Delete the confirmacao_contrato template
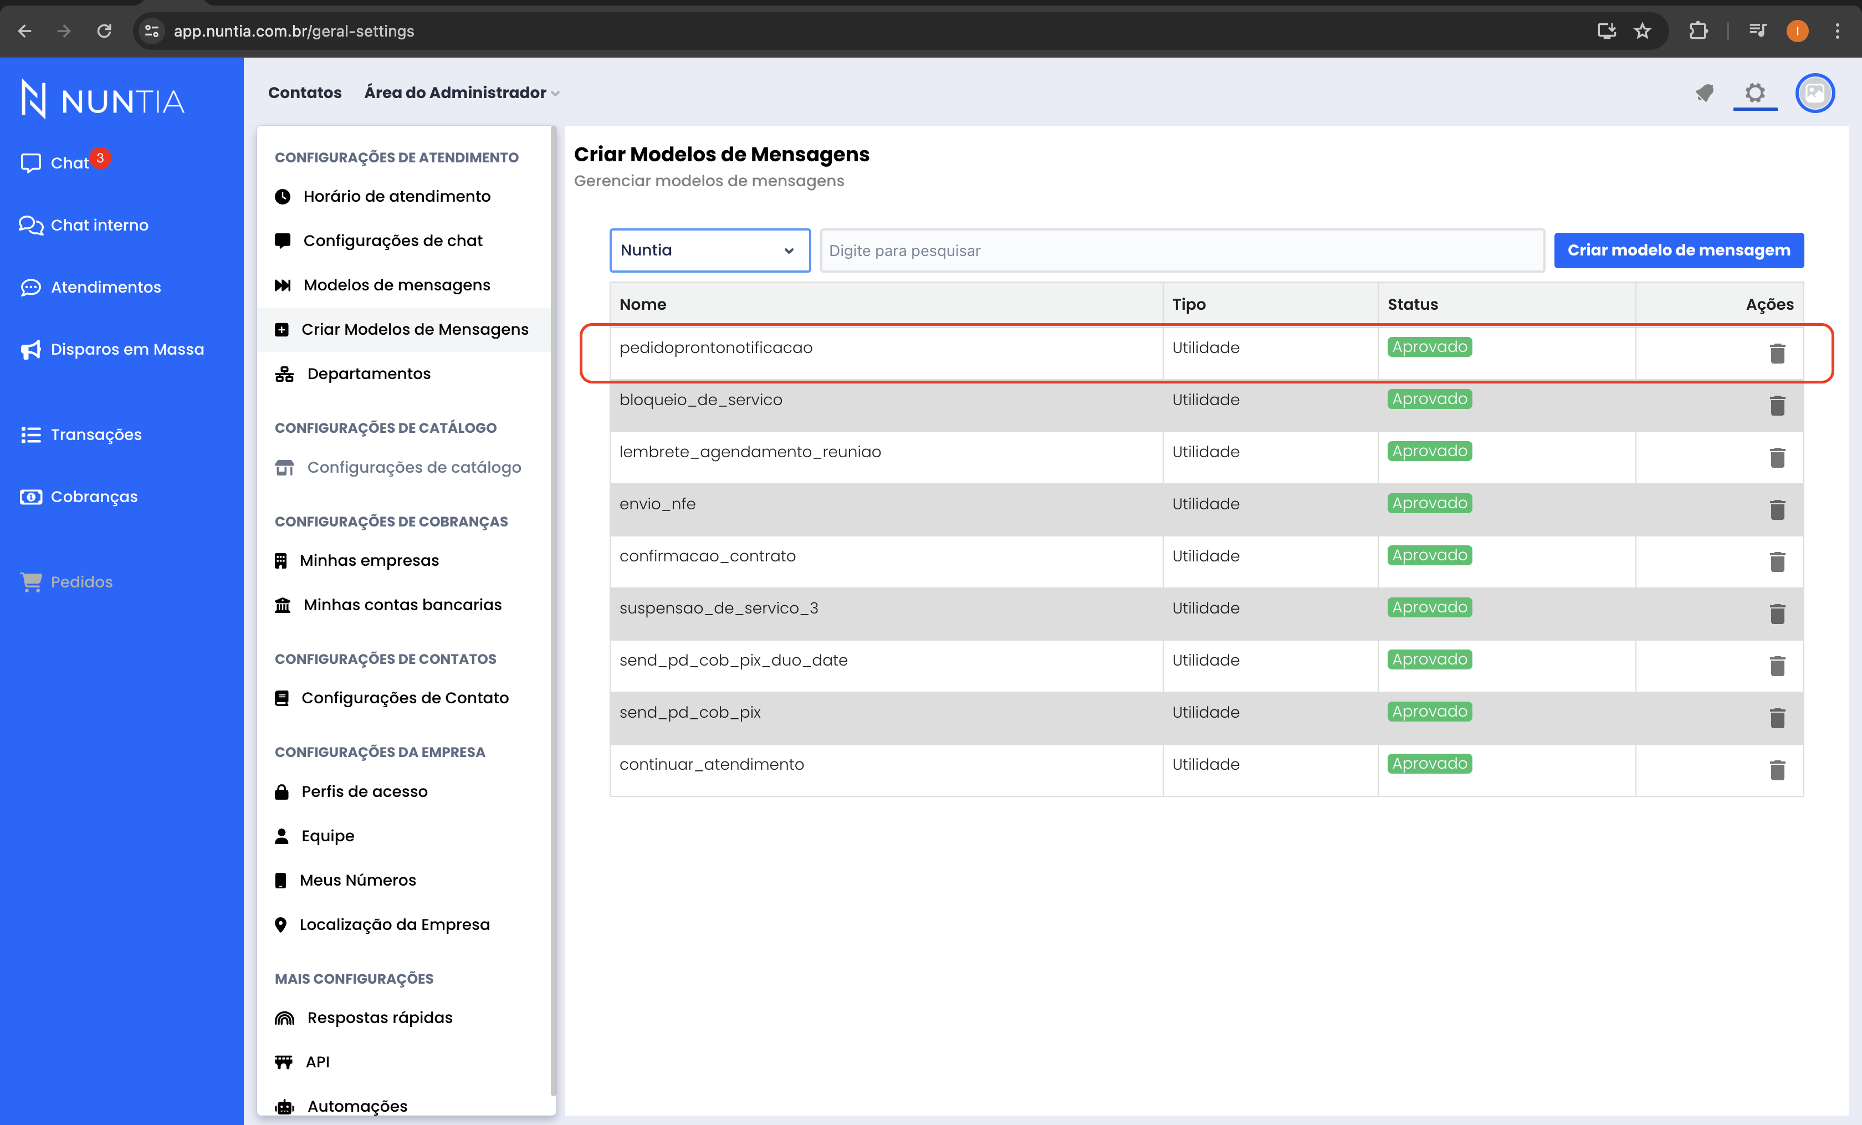The image size is (1862, 1125). [1777, 561]
